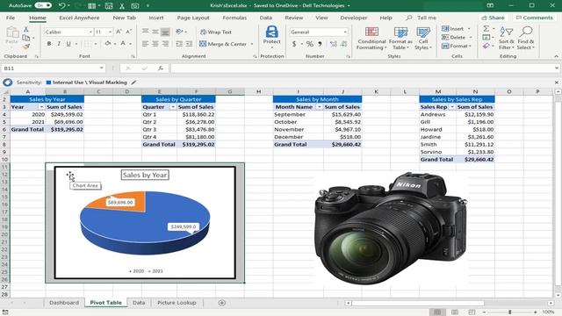
Task: Click the Orientation text angle icon
Action: click(x=179, y=32)
